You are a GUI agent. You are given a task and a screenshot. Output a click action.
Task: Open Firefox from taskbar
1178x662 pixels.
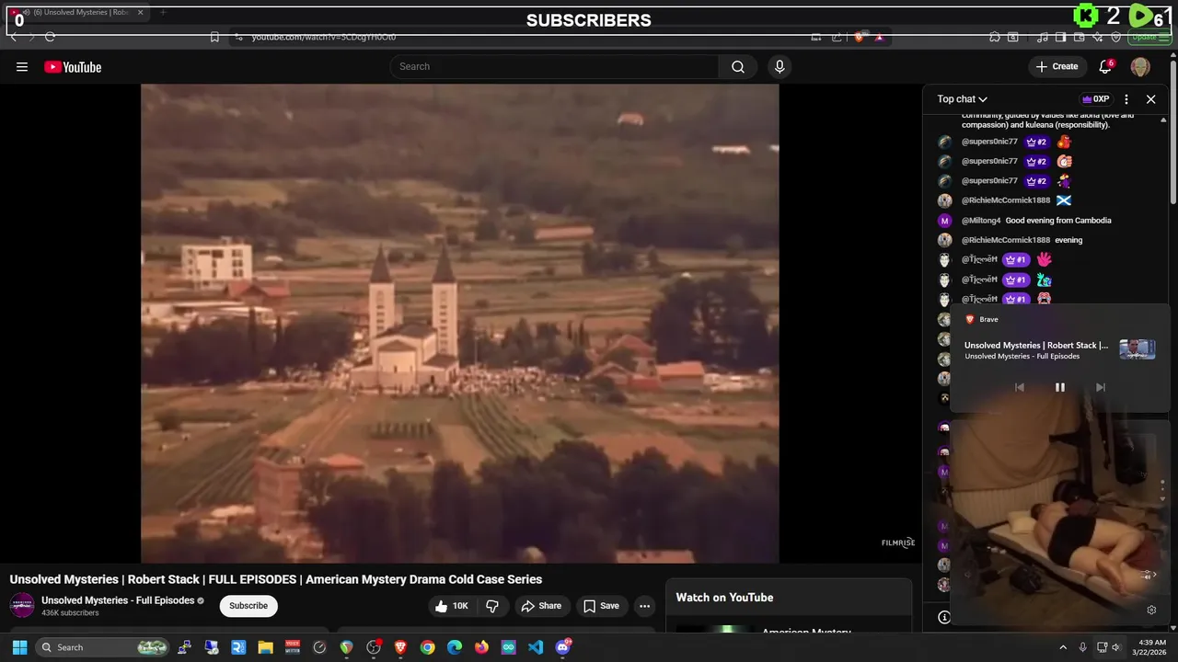[x=481, y=647]
